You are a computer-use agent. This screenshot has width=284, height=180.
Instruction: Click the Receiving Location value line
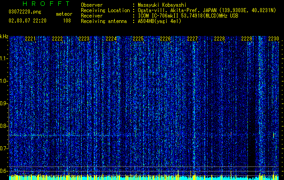(x=207, y=10)
